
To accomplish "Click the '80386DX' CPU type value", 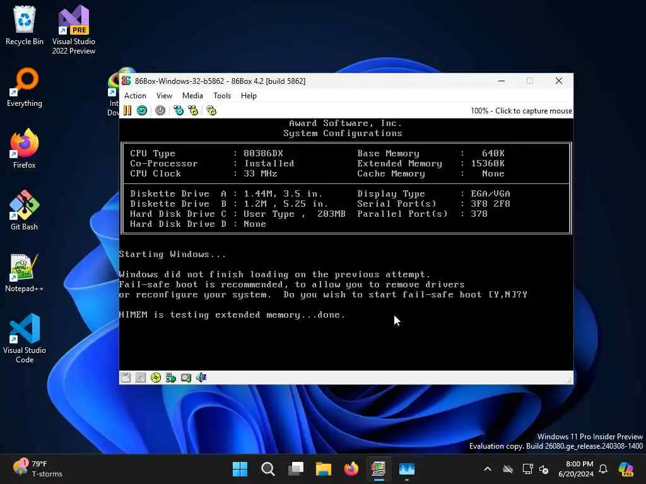I will point(263,153).
